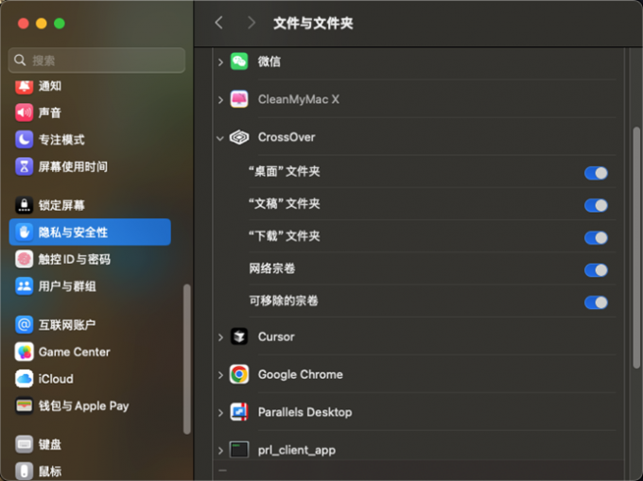
Task: Click the 声音 speaker icon
Action: [25, 112]
